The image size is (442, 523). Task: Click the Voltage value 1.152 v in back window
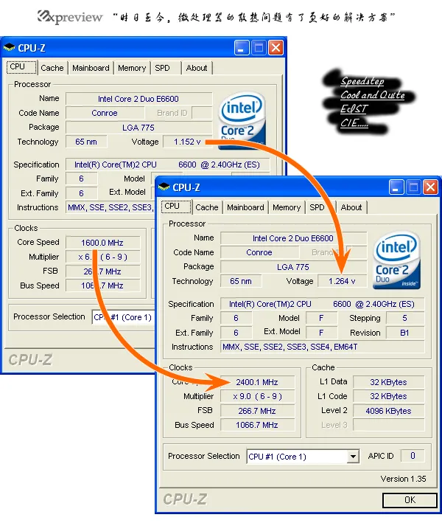point(187,142)
